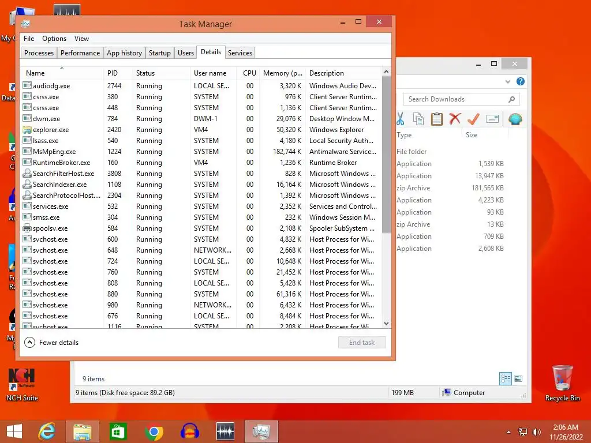Open the Windows Store taskbar icon
The height and width of the screenshot is (443, 591).
click(x=118, y=431)
